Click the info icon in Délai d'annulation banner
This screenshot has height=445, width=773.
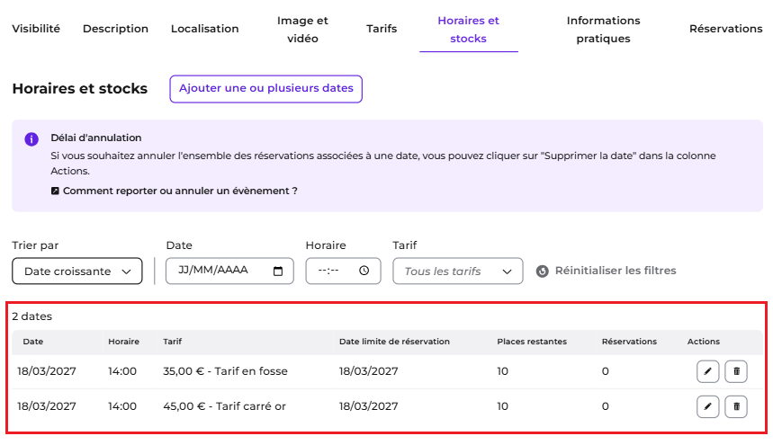coord(31,139)
